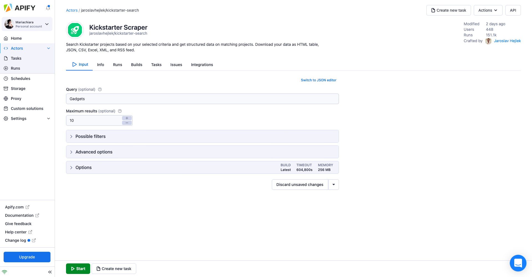Click the Query help question mark
Screen dimensions: 532x277
click(x=100, y=89)
